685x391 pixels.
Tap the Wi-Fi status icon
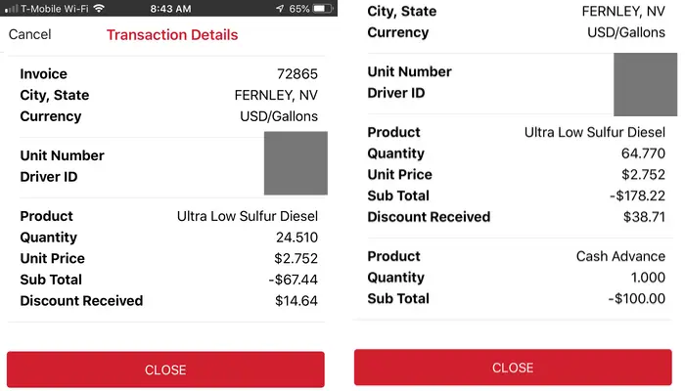click(100, 8)
